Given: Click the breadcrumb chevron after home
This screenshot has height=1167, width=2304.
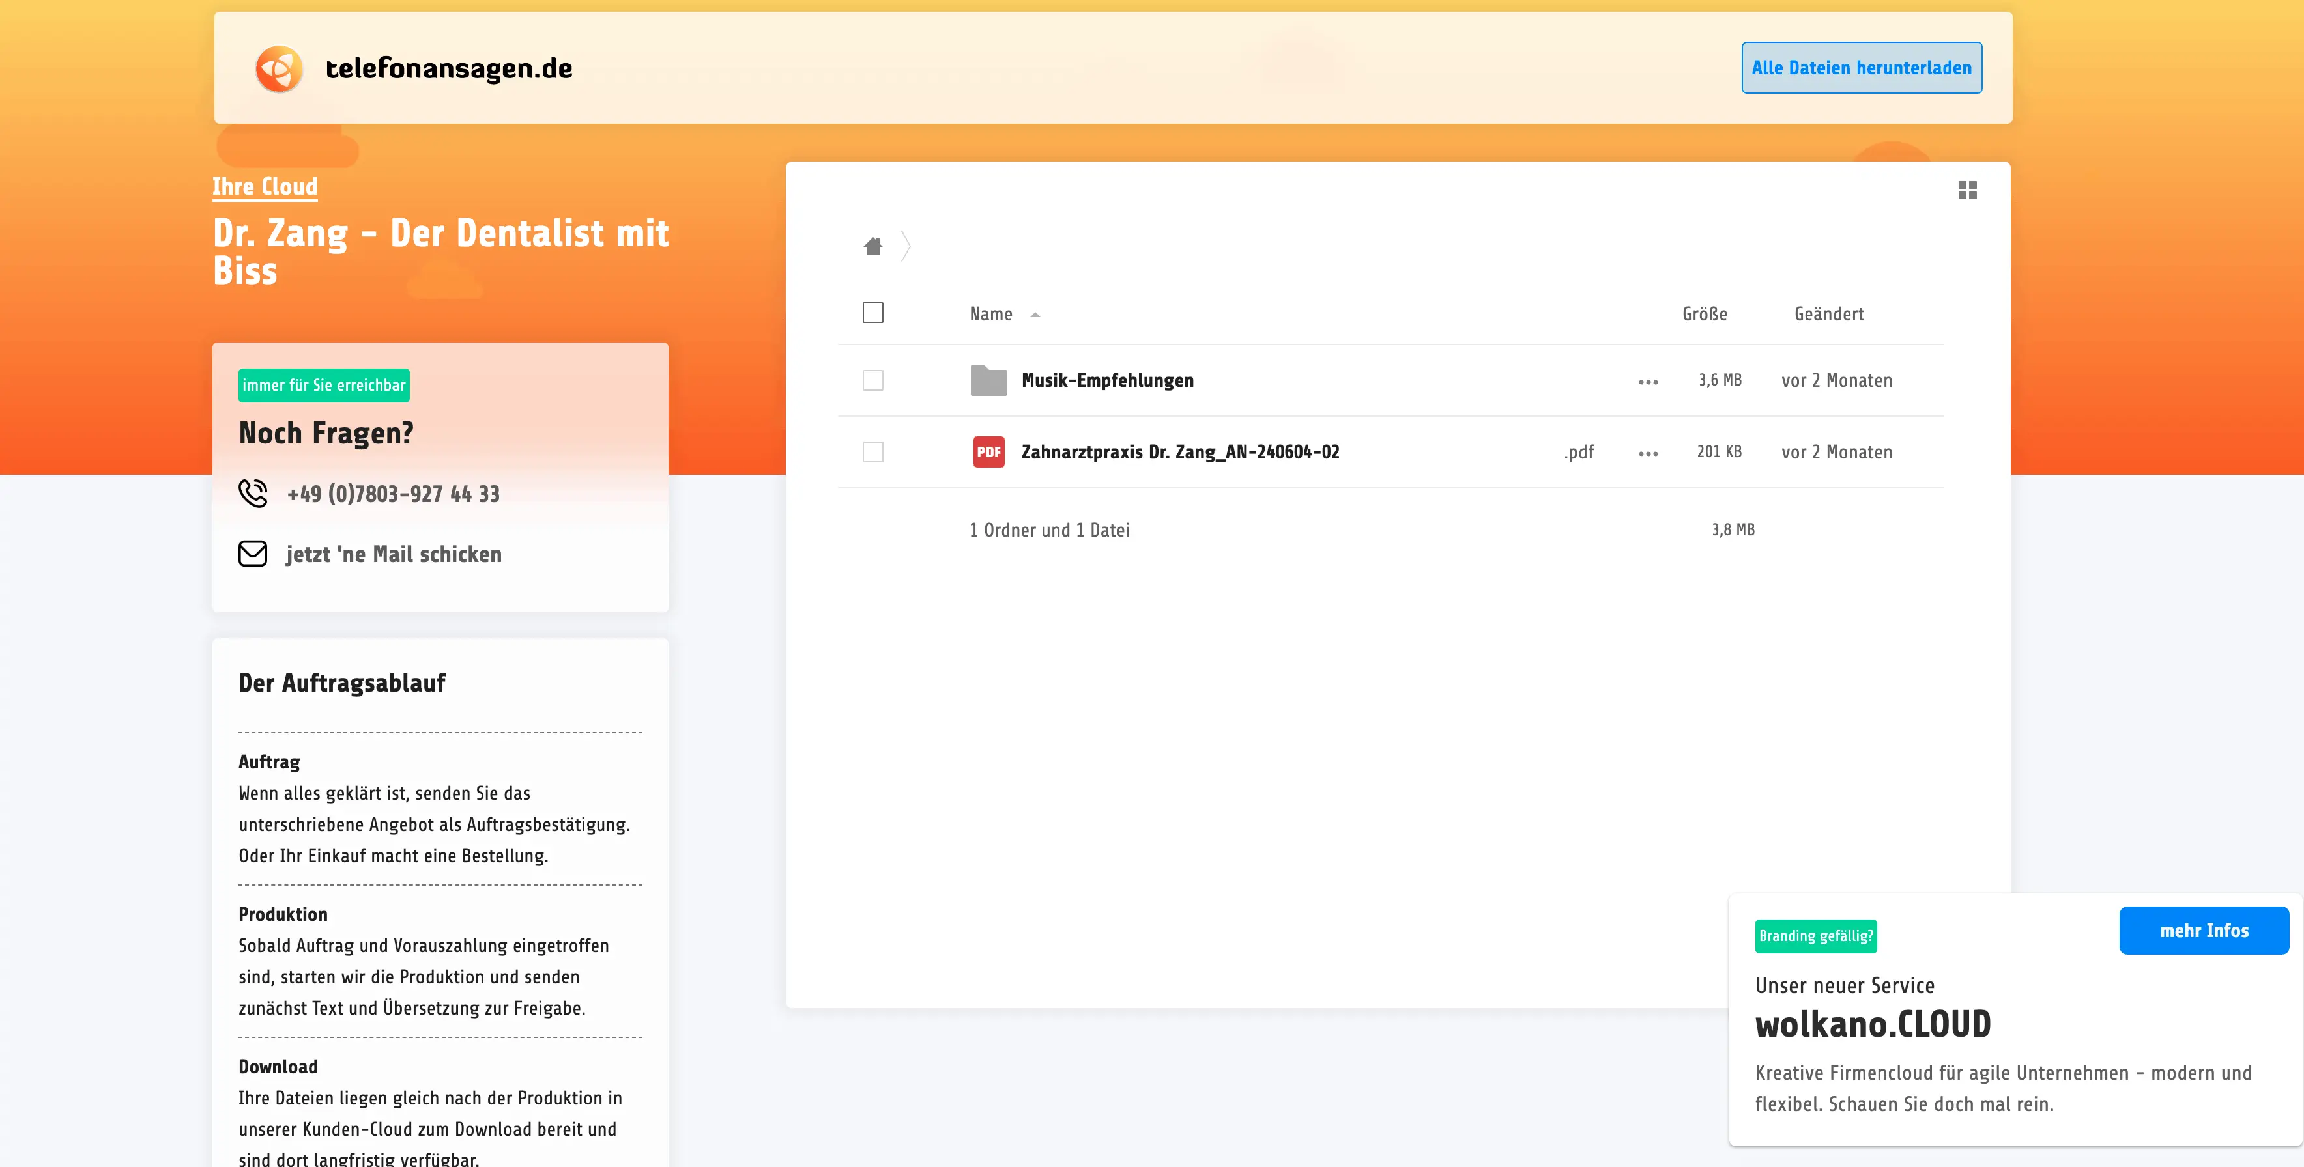Looking at the screenshot, I should pyautogui.click(x=906, y=246).
